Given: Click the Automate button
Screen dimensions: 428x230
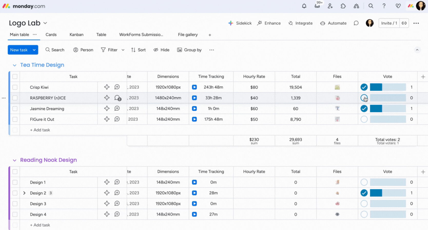Looking at the screenshot, I should [x=333, y=23].
